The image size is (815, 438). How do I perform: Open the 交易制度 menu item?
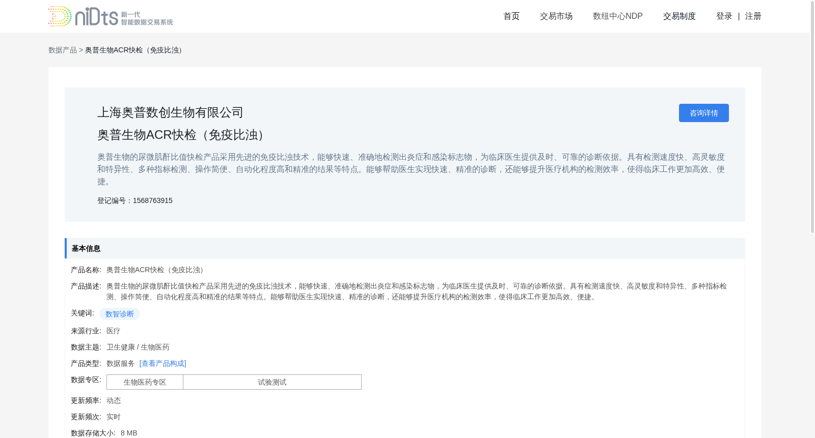pos(680,16)
